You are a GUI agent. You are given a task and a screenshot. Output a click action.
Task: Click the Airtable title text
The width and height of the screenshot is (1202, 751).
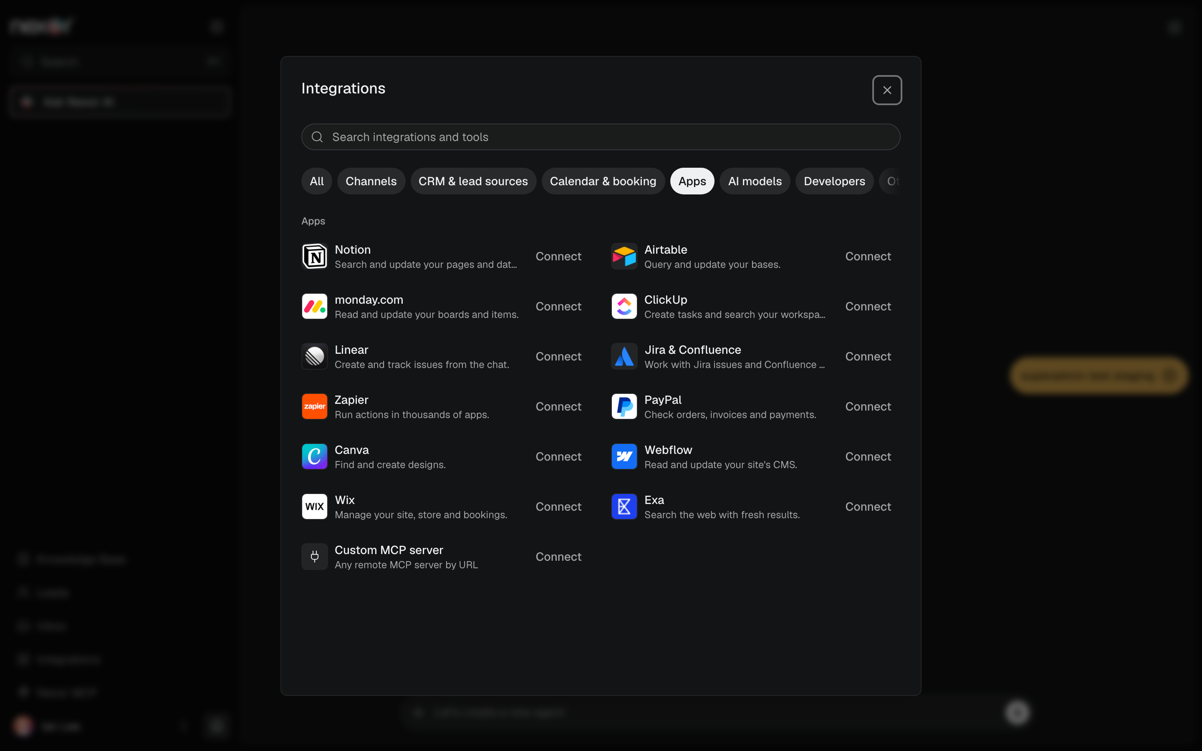(666, 250)
